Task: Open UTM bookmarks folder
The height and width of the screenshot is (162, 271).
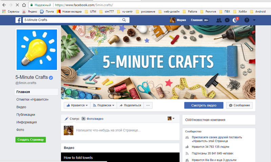Action: tap(90, 11)
